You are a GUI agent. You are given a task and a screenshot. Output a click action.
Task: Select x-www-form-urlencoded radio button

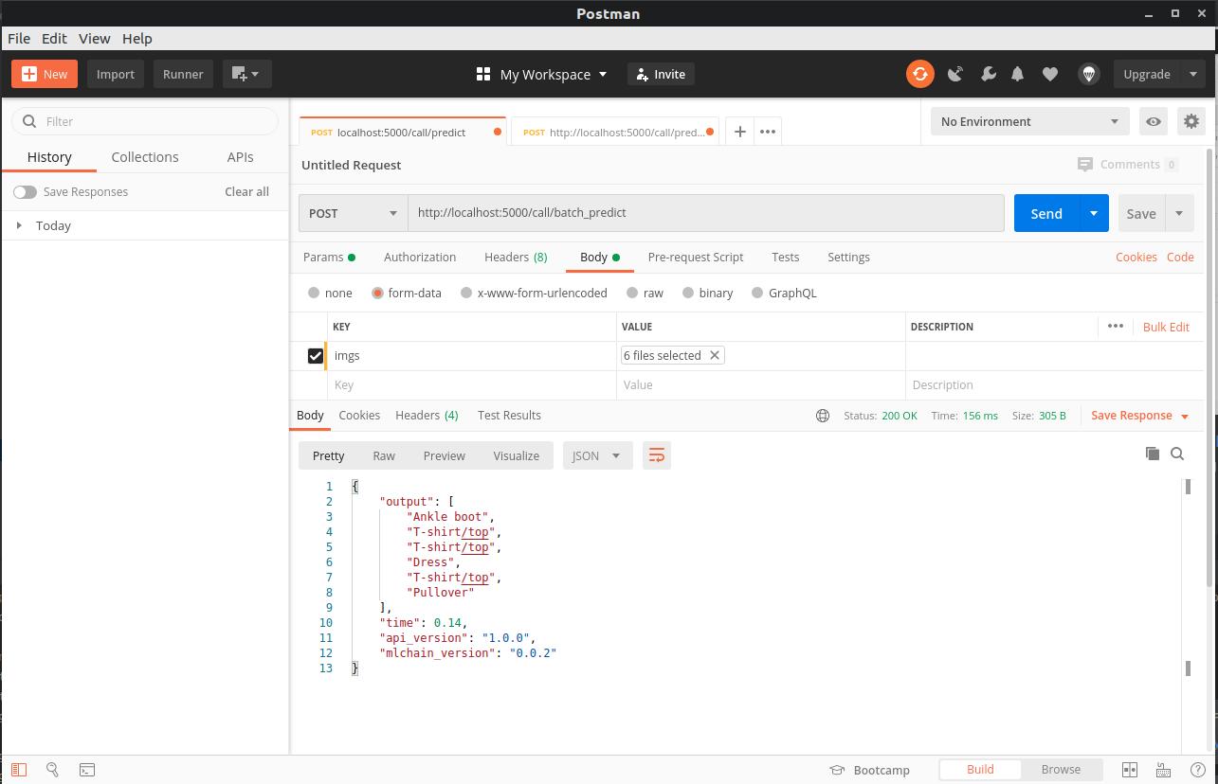(x=466, y=293)
